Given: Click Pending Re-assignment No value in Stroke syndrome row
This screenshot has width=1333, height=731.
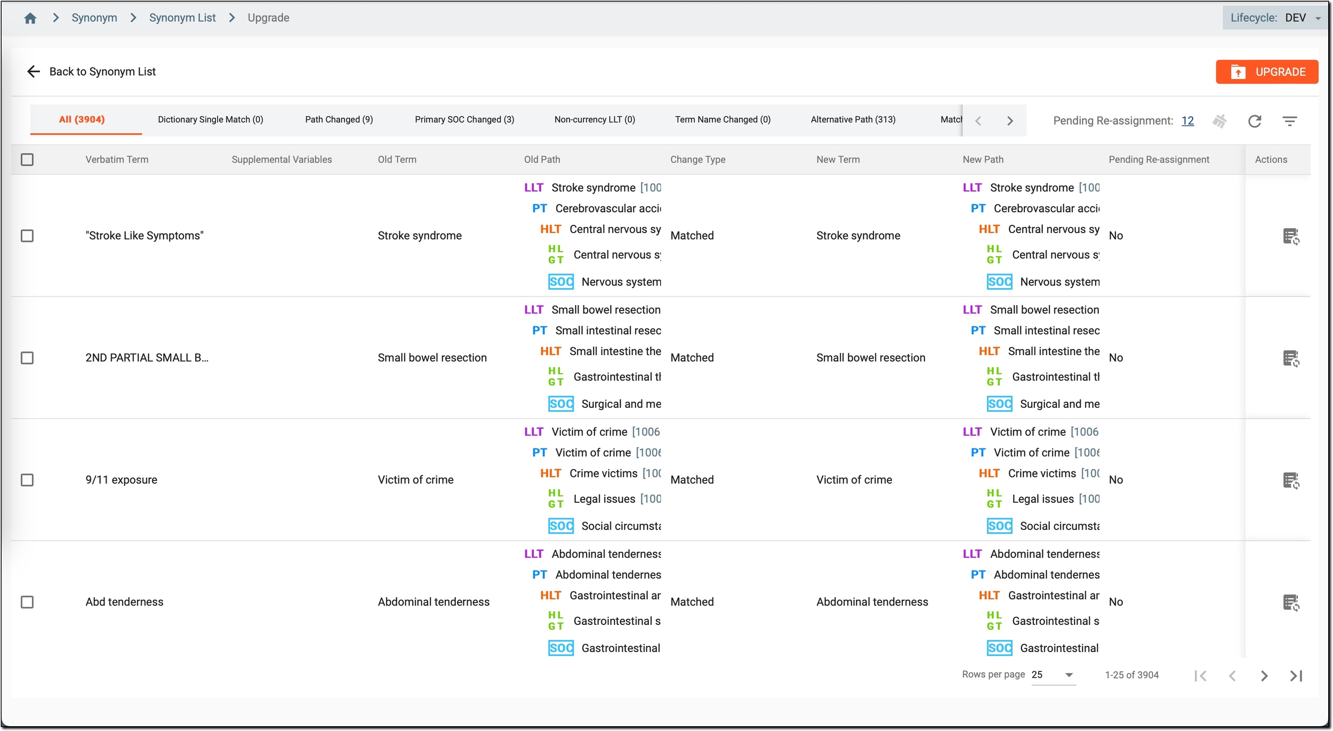Looking at the screenshot, I should pos(1115,236).
